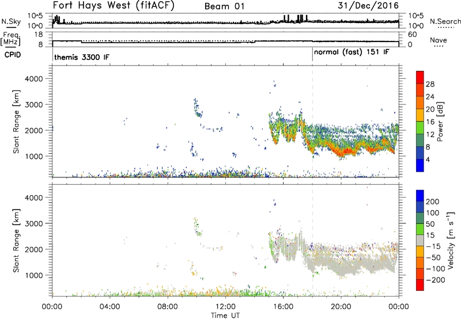Click the '4' tick on the Power scale
Viewport: 461px width, 319px height.
tap(428, 159)
